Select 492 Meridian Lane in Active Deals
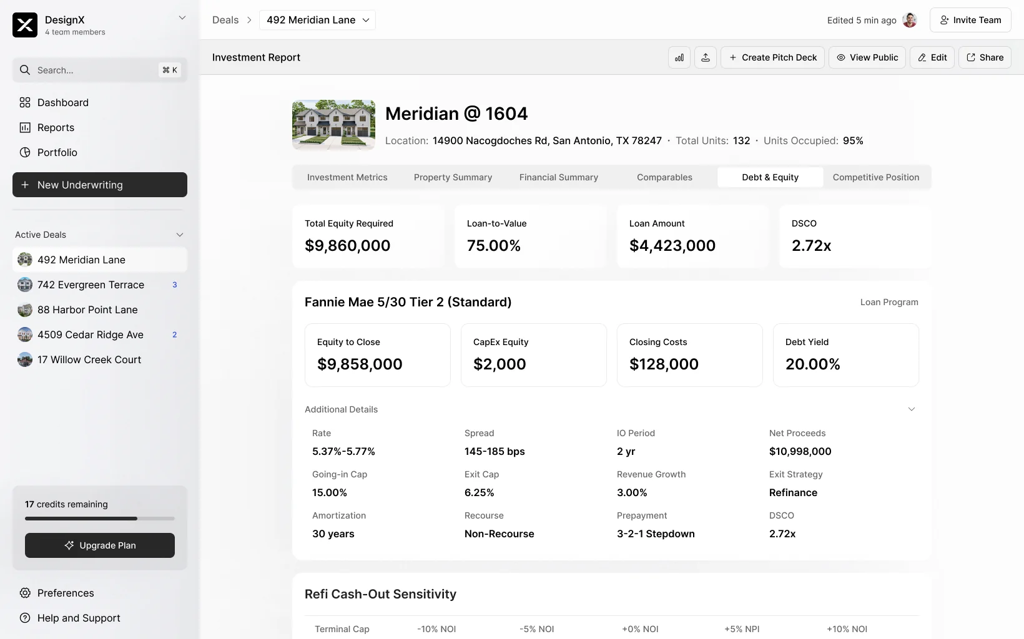This screenshot has width=1024, height=639. point(100,260)
